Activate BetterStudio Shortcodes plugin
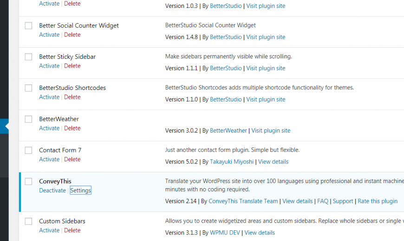This screenshot has width=404, height=241. coord(49,97)
